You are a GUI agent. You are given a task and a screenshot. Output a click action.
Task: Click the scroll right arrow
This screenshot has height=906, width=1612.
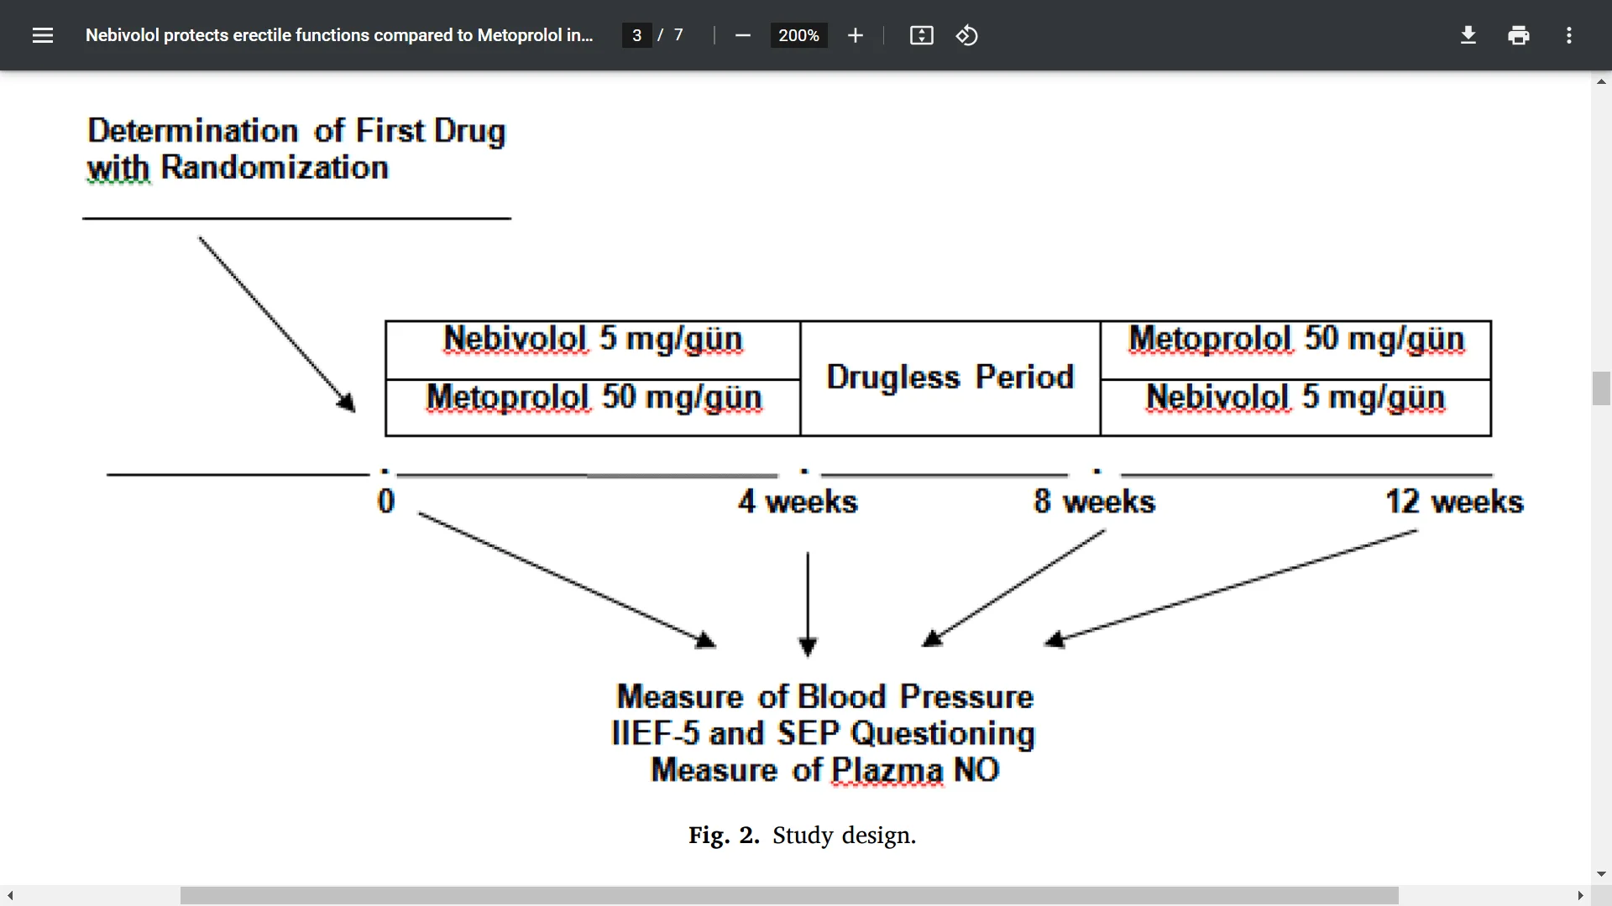pos(1580,895)
